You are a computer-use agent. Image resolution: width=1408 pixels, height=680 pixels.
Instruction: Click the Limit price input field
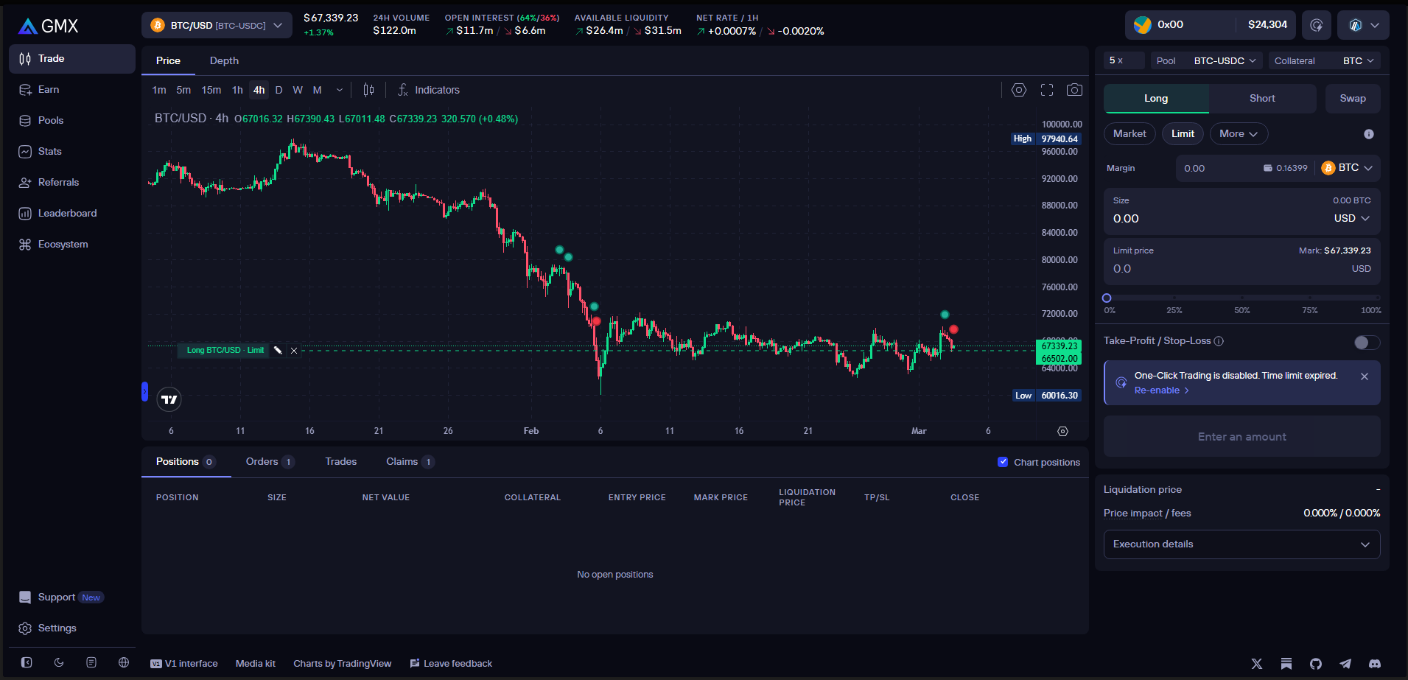tap(1241, 261)
